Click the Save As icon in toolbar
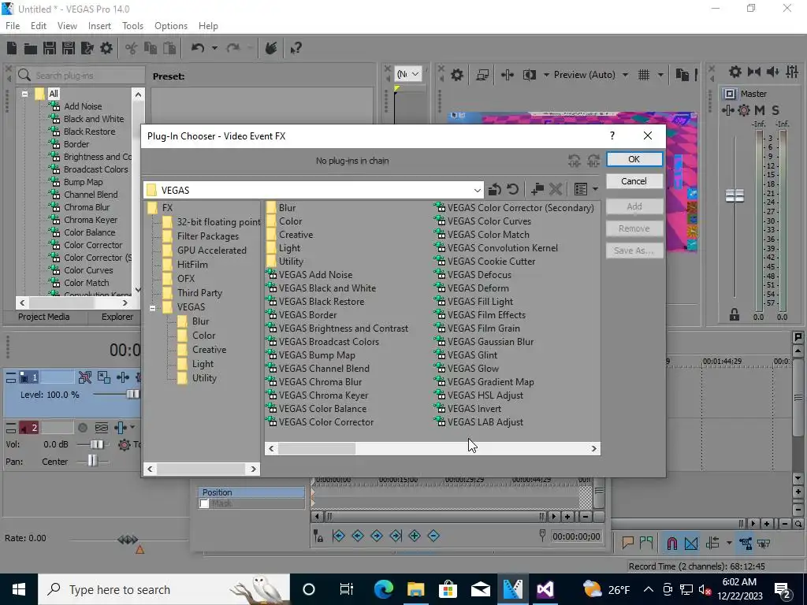 pos(68,48)
